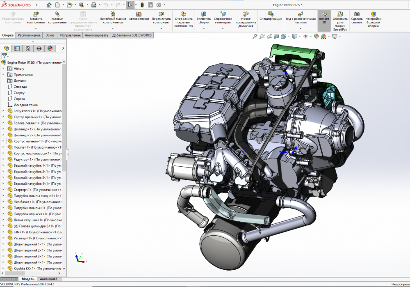Open the Автокрепежи smart fasteners tool
Viewport: 410px width, 287px height.
pos(139,14)
